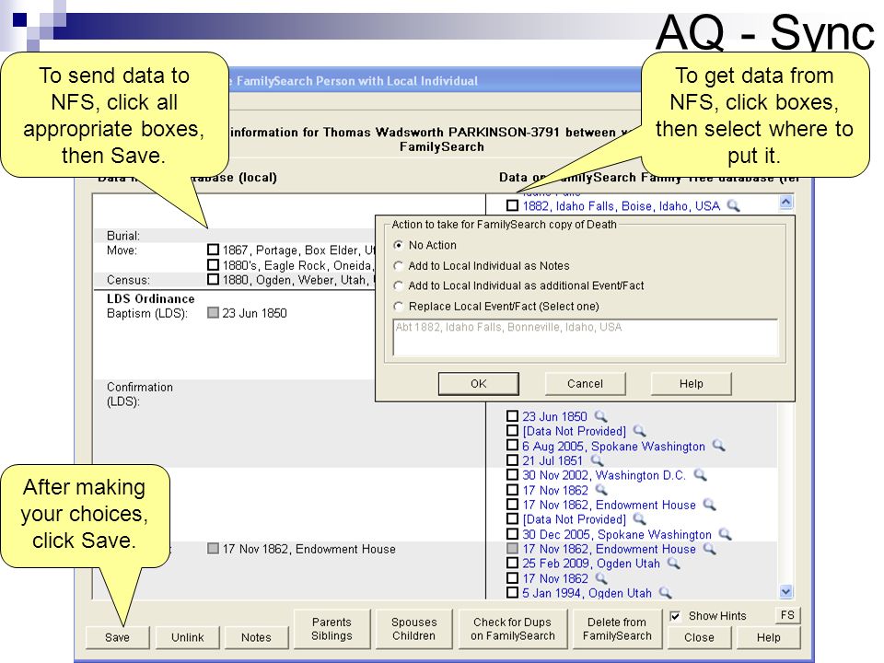Click the bottom-row Help button next to Close
This screenshot has height=663, width=884.
tap(768, 637)
